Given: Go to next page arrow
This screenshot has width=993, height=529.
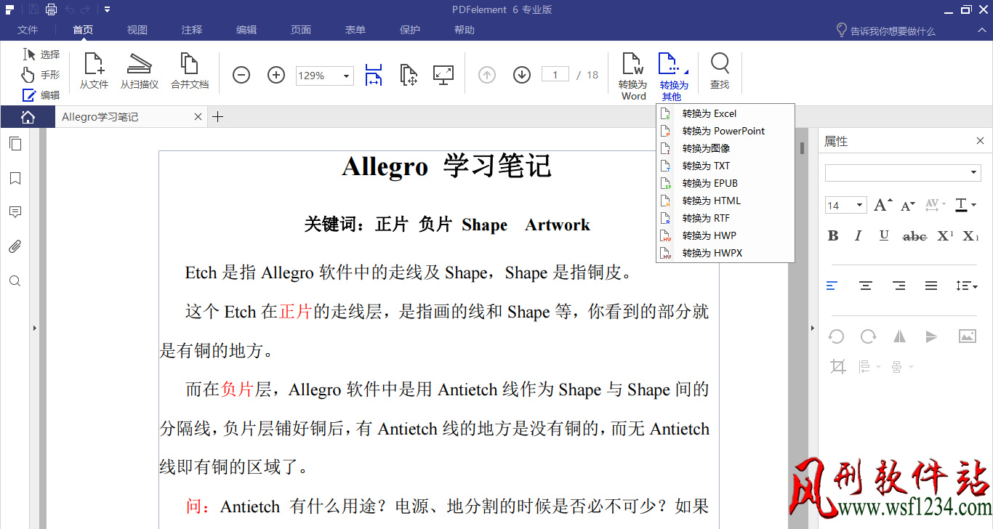Looking at the screenshot, I should (x=522, y=75).
